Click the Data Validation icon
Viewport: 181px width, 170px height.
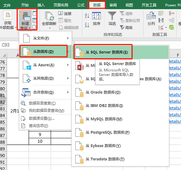pos(161,27)
